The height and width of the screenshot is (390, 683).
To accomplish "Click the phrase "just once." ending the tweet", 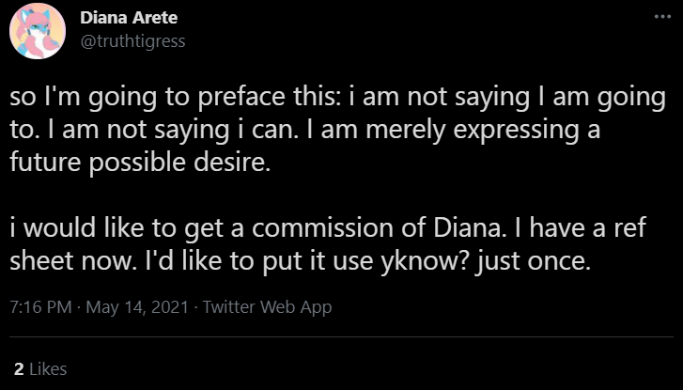I will [x=533, y=262].
